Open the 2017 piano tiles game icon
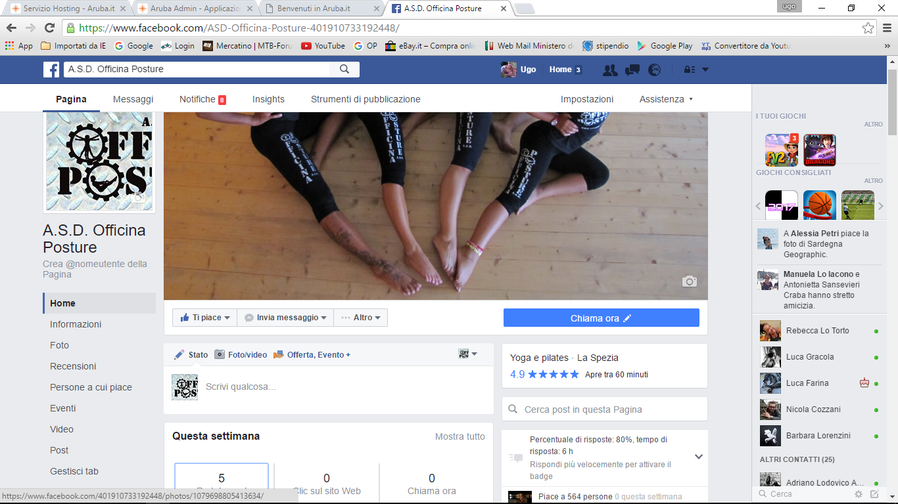This screenshot has width=898, height=504. coord(782,206)
